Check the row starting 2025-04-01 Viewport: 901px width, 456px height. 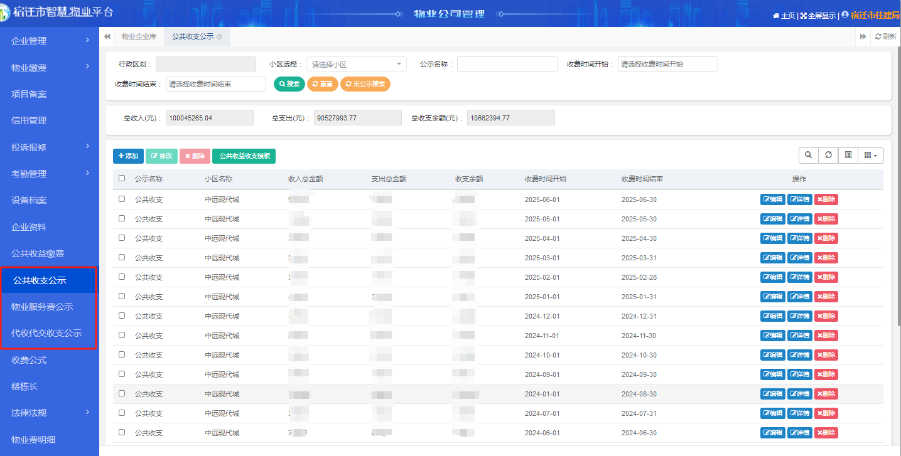coord(122,238)
